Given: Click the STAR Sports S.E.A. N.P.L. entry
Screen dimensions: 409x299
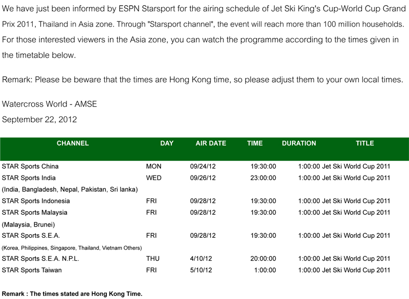Looking at the screenshot, I should (x=40, y=259).
